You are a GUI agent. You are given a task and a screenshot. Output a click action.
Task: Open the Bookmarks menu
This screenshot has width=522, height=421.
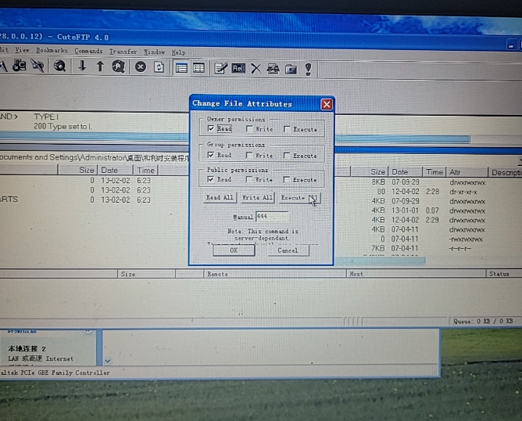tap(52, 51)
